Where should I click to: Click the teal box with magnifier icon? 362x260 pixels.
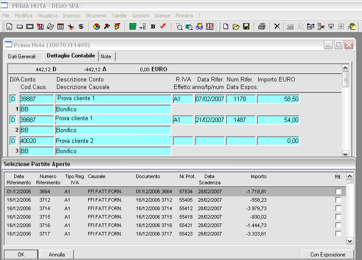point(189,27)
